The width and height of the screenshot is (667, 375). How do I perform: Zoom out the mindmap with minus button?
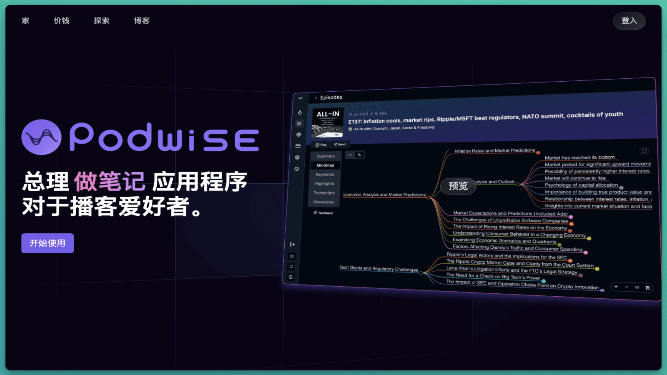[x=626, y=287]
